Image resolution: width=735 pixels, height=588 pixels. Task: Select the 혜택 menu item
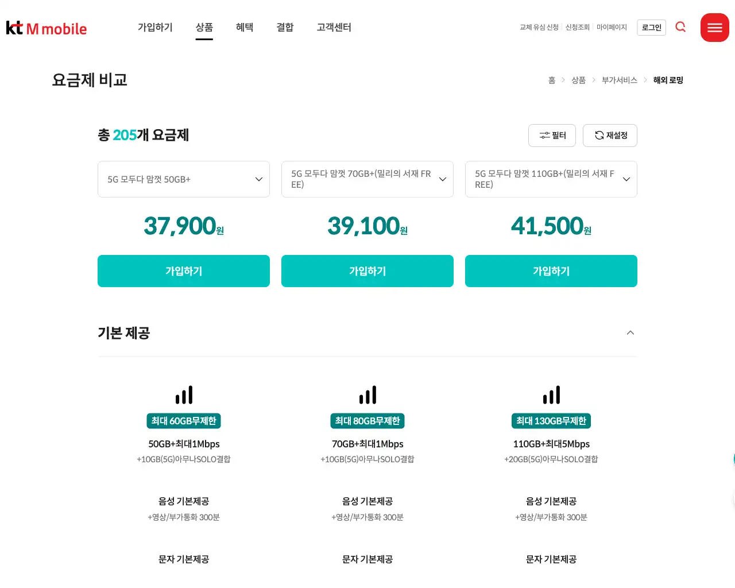click(x=245, y=28)
